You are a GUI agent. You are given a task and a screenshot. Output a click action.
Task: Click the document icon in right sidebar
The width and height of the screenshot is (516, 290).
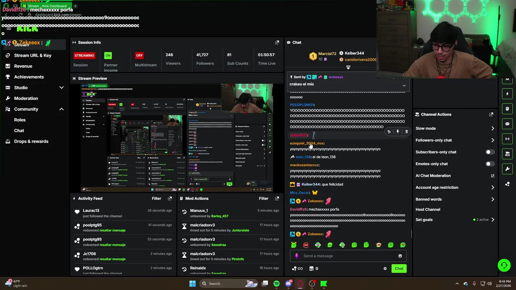[x=508, y=109]
